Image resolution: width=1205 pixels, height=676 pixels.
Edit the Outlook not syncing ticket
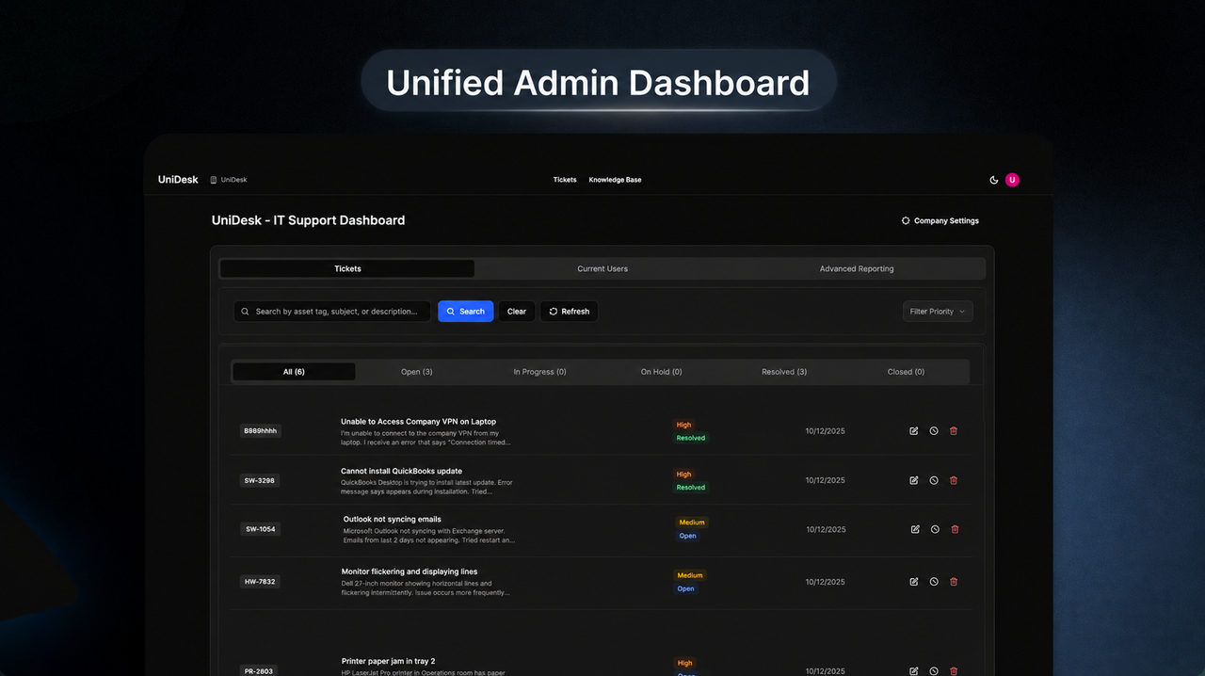915,529
